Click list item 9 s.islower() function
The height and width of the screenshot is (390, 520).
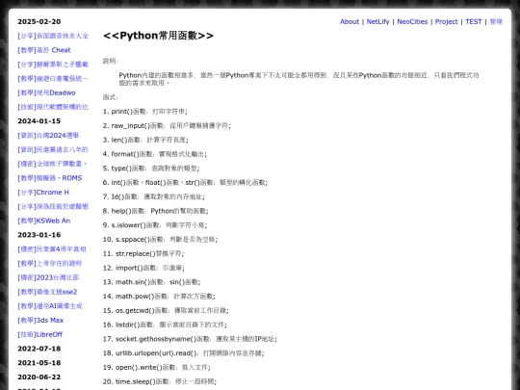click(155, 225)
